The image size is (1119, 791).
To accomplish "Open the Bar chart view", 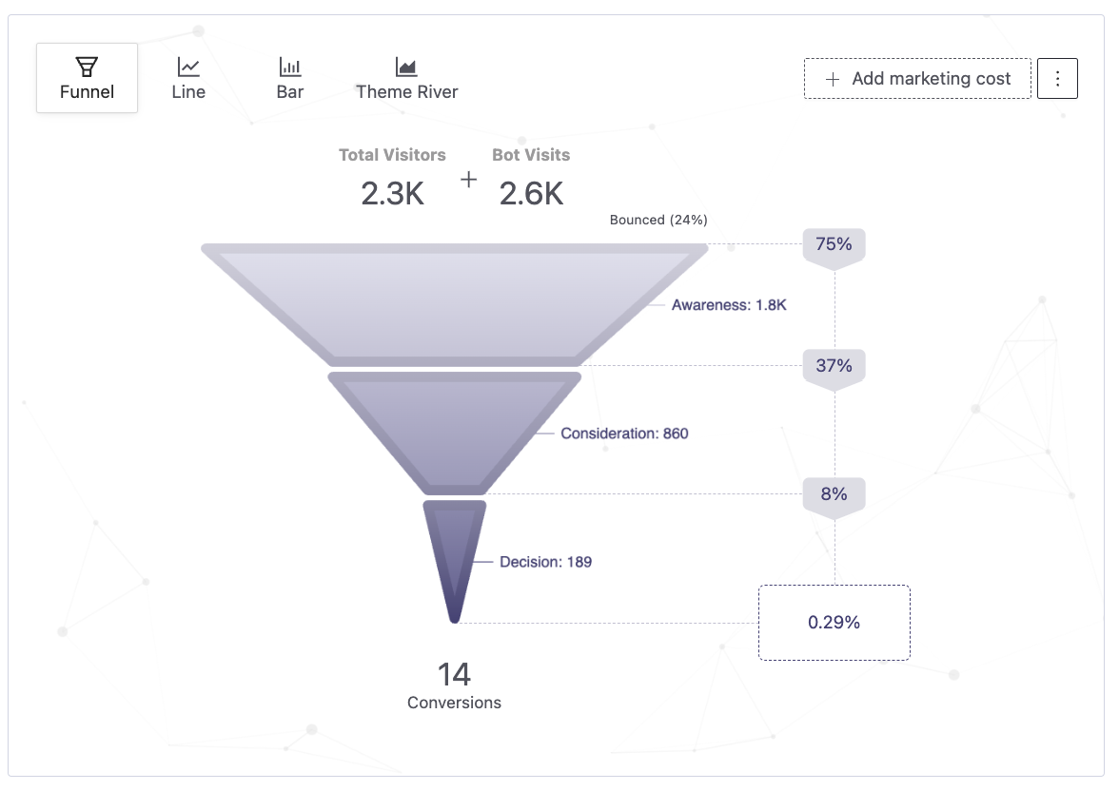I will 290,79.
